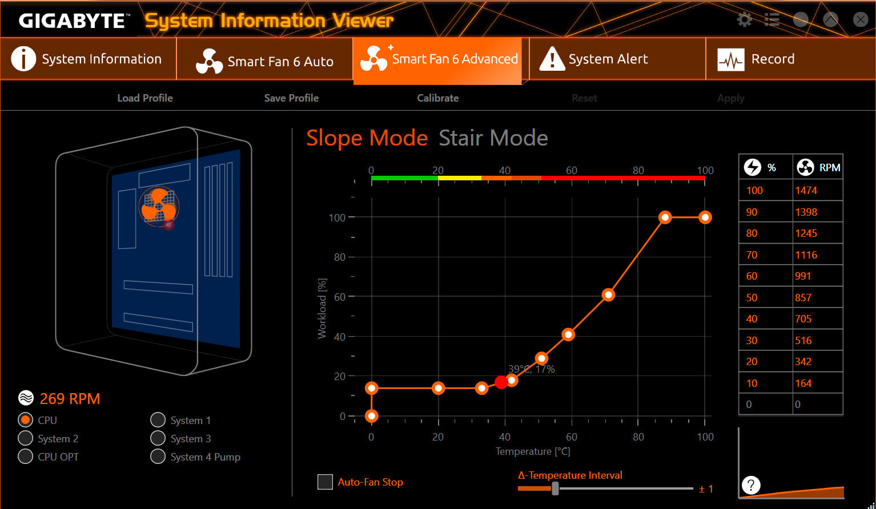876x509 pixels.
Task: Click the 1474 RPM value in the table
Action: [x=818, y=191]
